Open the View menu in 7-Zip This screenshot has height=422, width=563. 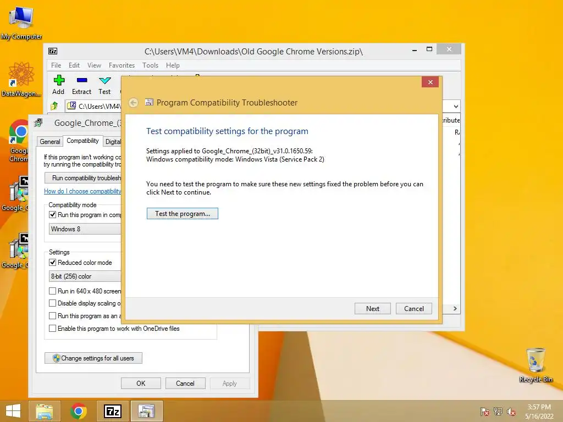[94, 65]
